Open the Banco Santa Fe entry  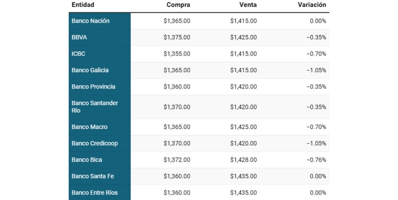point(91,176)
